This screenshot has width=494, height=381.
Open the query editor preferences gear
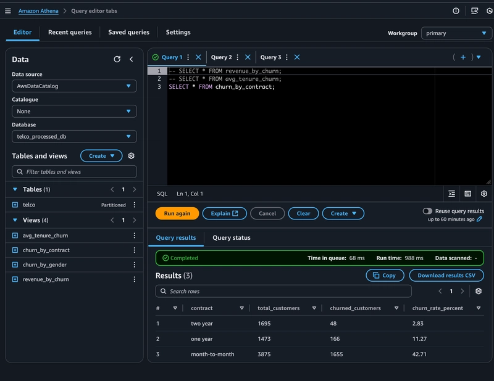tap(484, 194)
